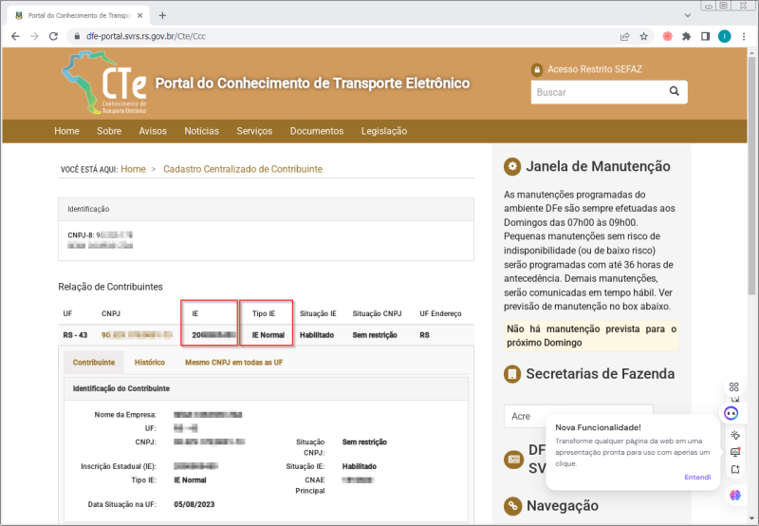759x526 pixels.
Task: Reload the page with the refresh icon
Action: (53, 36)
